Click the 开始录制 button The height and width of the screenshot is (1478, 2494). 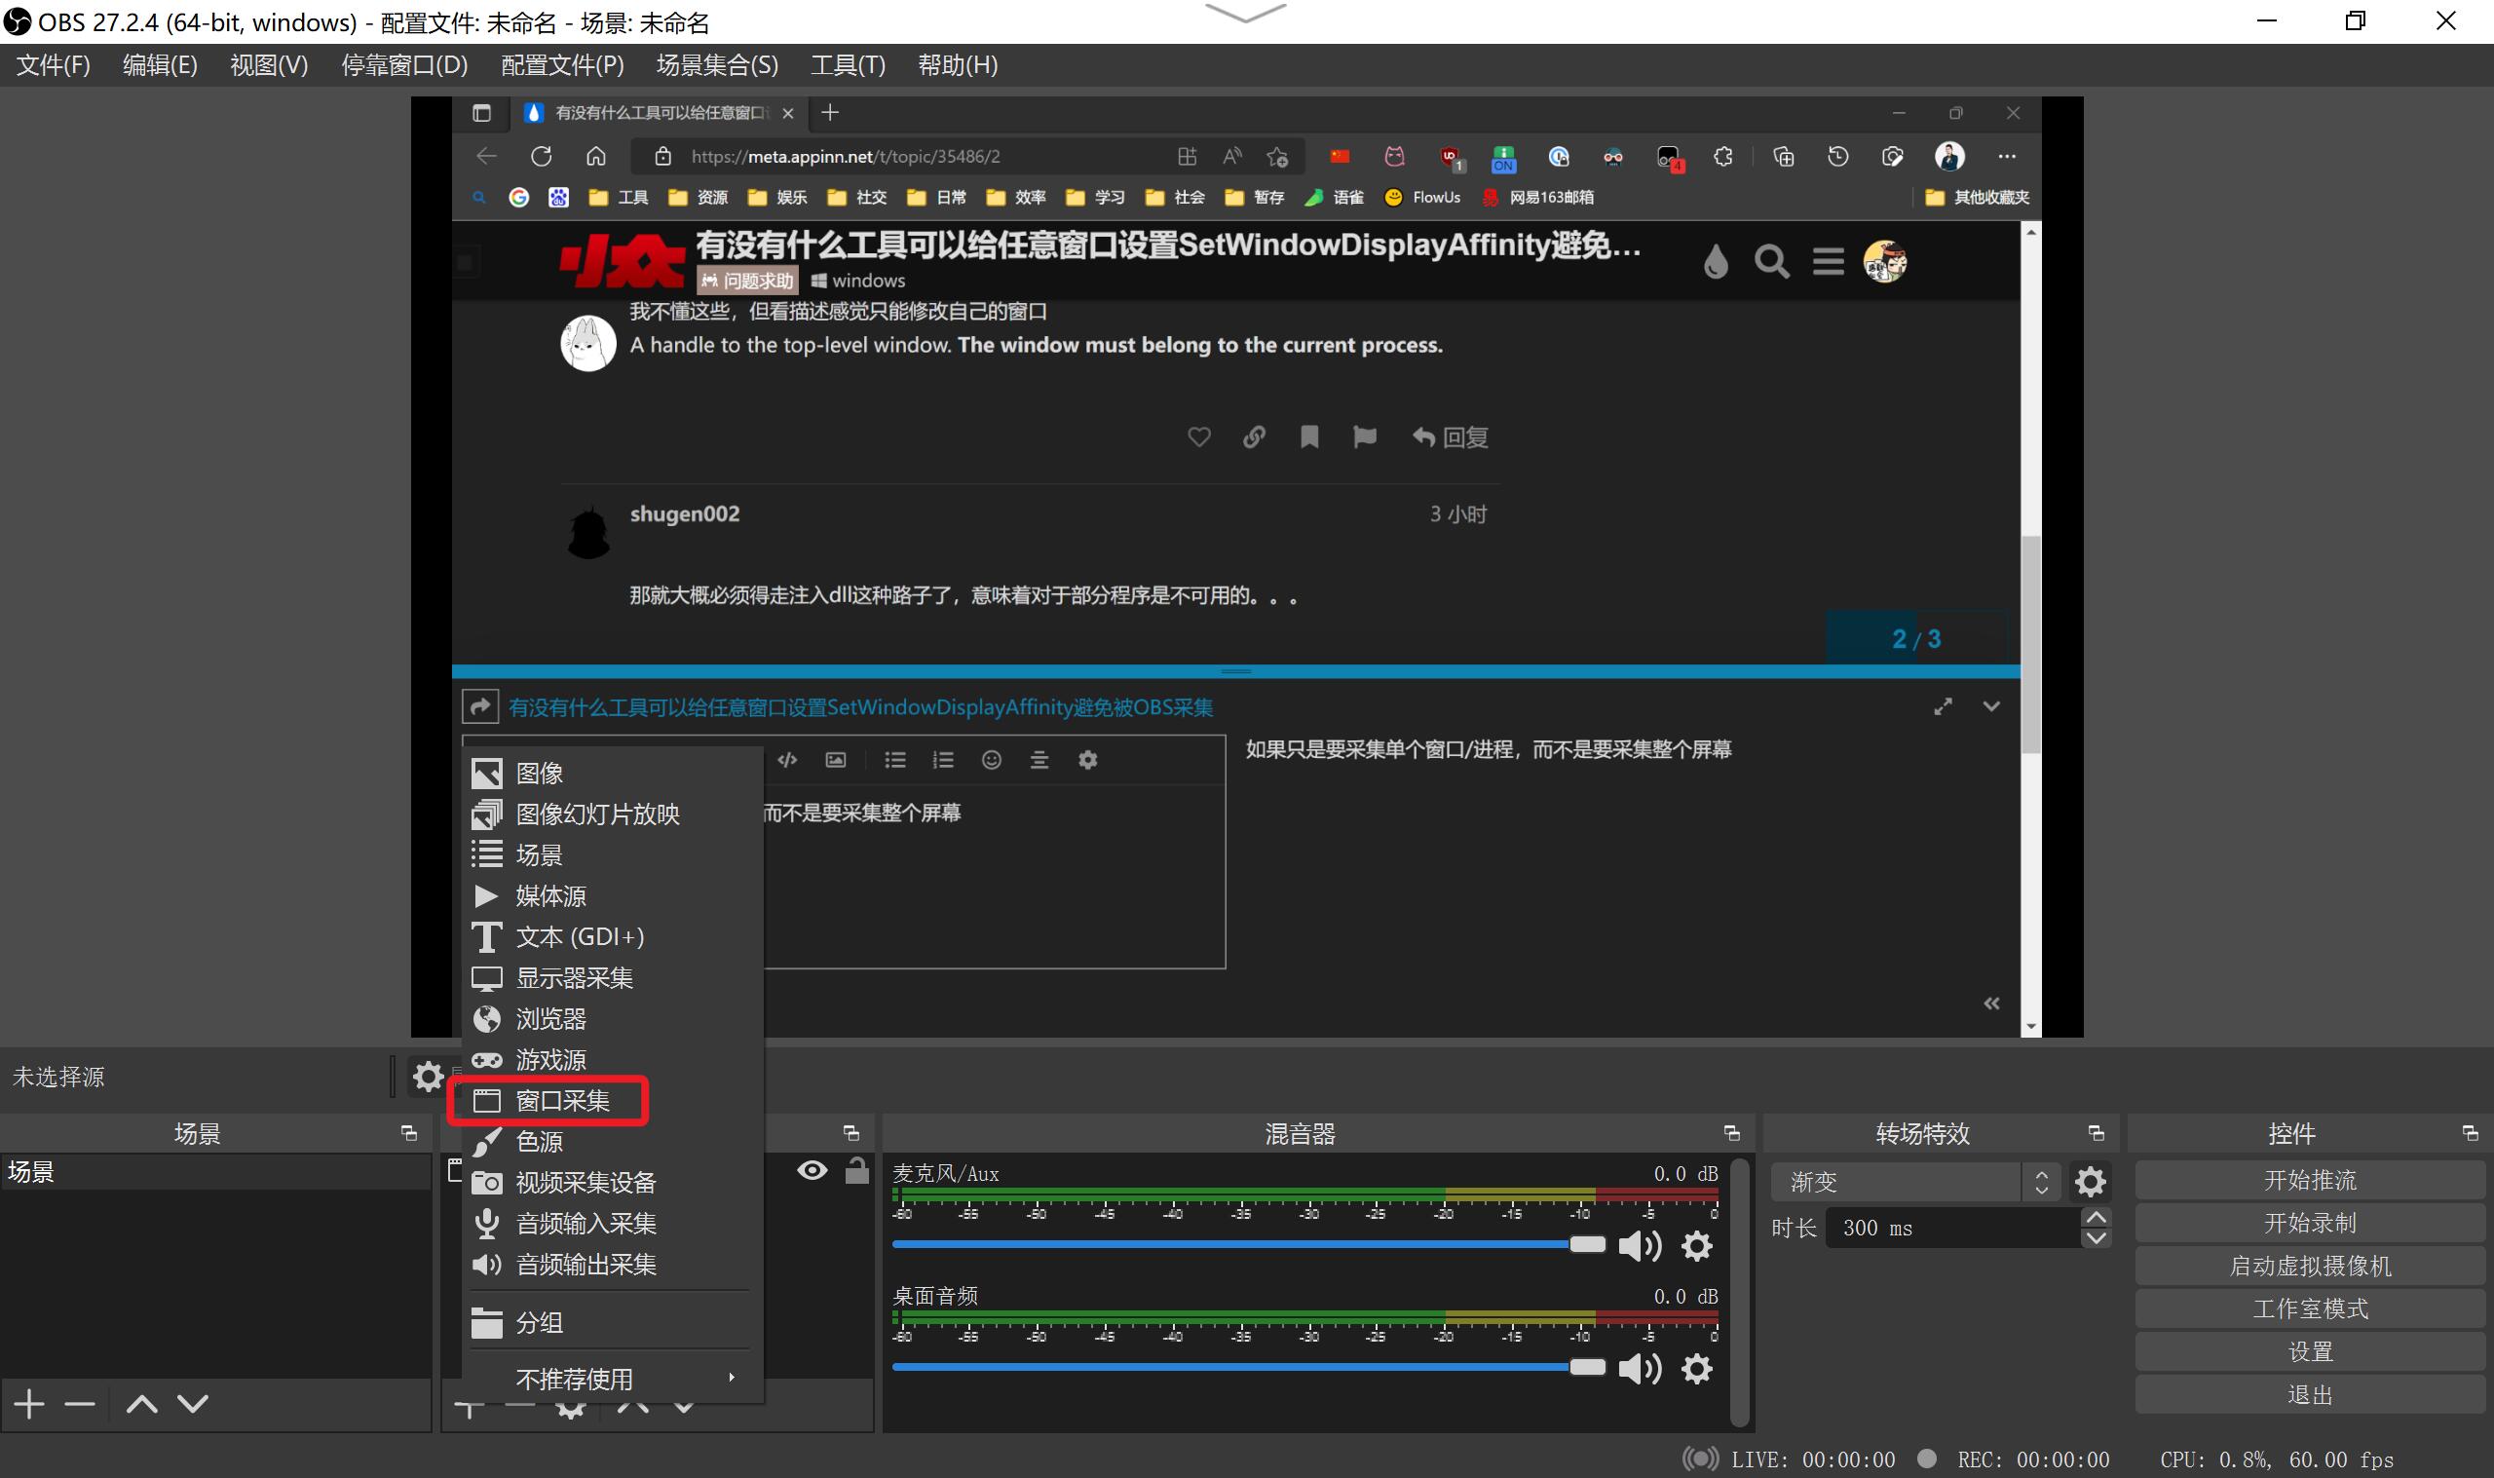(x=2309, y=1223)
